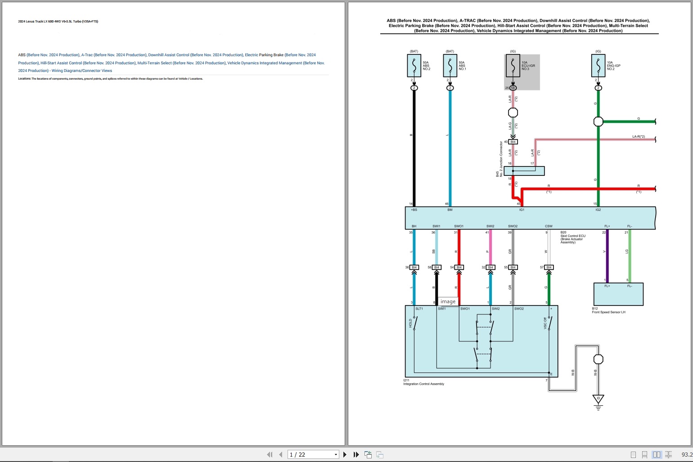Enable continuous scrolling page view

point(644,455)
